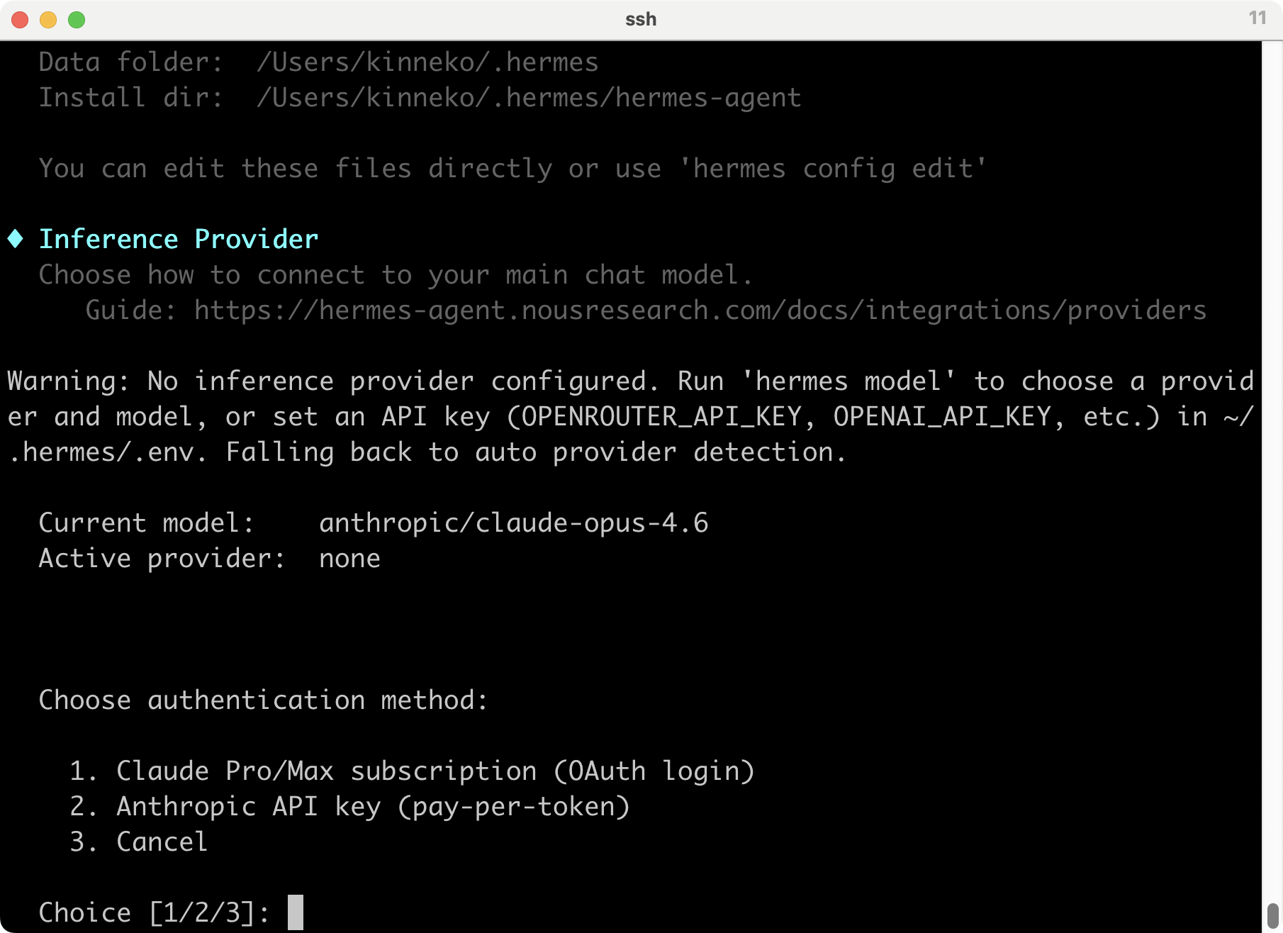Click the anthropic/claude-opus-4.6 model text
This screenshot has width=1283, height=933.
(x=514, y=523)
